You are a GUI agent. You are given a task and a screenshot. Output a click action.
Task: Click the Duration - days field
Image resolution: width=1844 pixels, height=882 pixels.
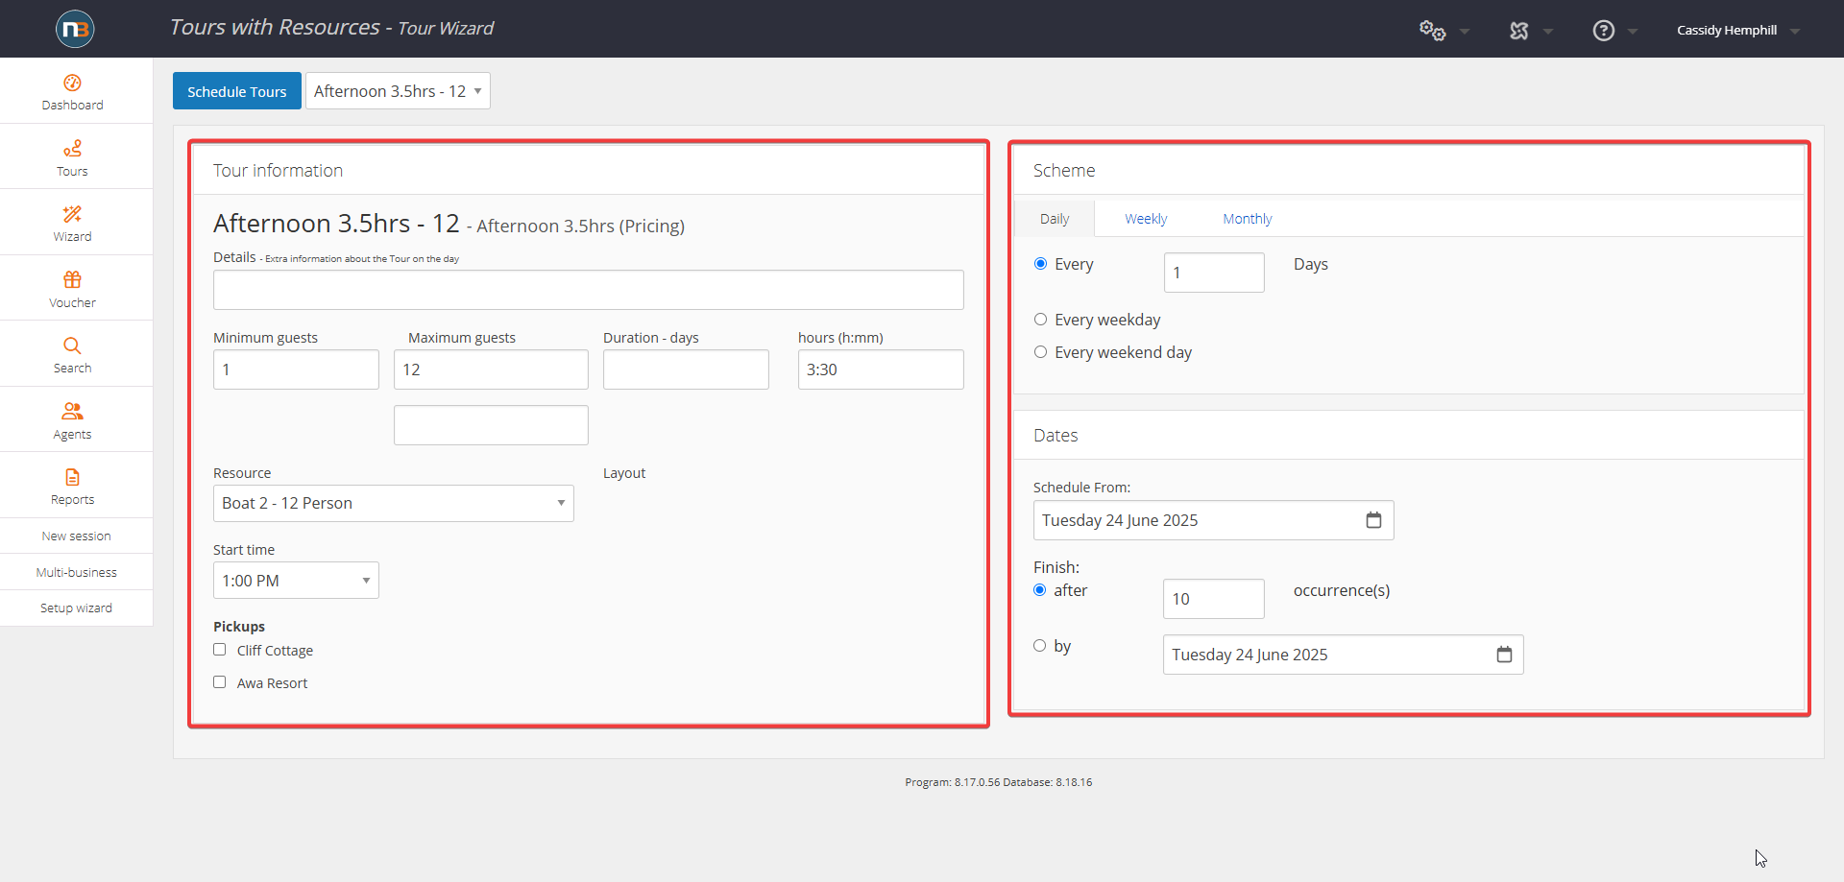686,369
